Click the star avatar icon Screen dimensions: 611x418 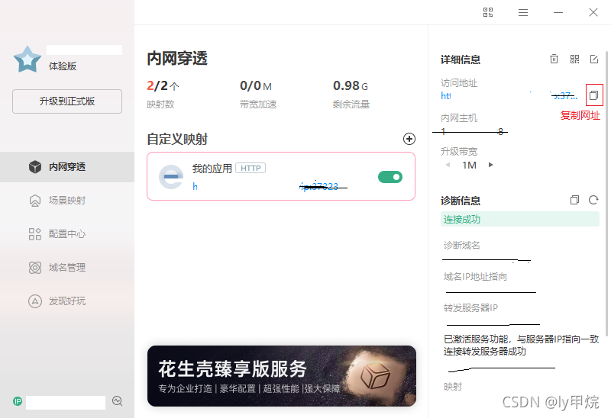[27, 59]
